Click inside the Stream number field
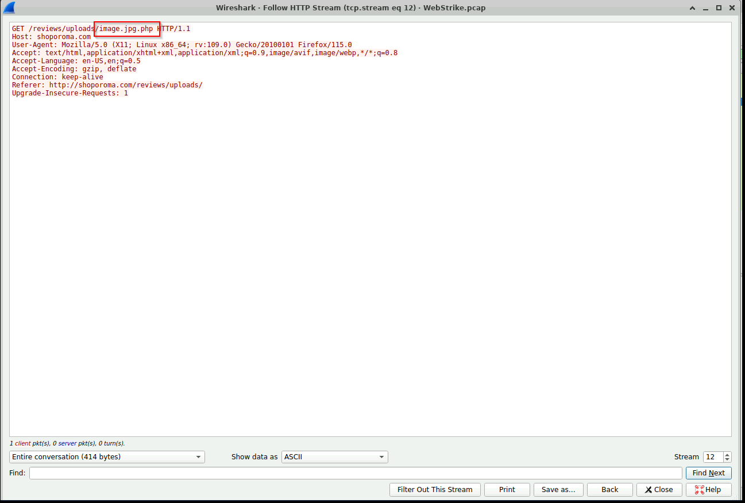Screen dimensions: 745x503 712,457
